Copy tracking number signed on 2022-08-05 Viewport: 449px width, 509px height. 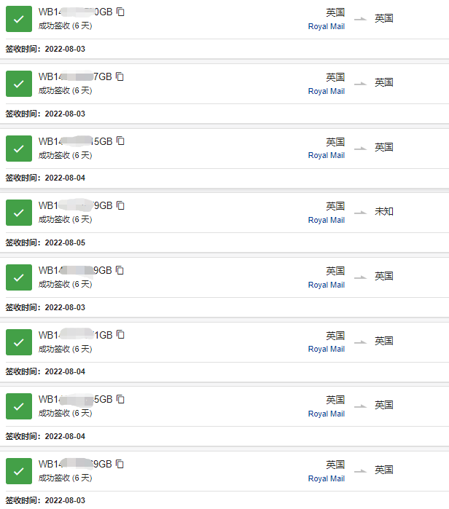[120, 205]
